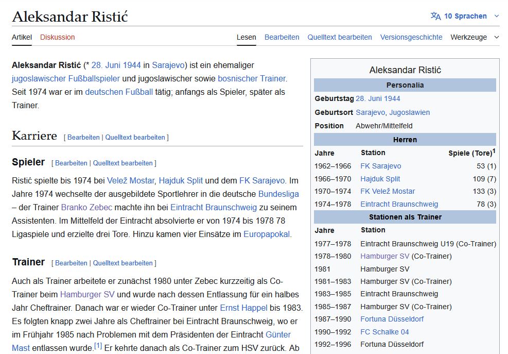View the Versionsgeschichte page history
The image size is (508, 354).
pos(411,37)
